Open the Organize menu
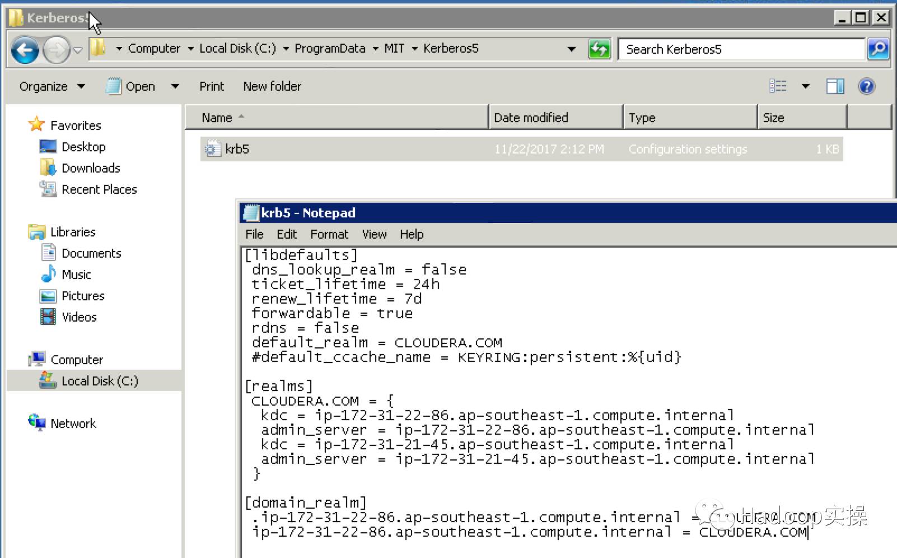The image size is (897, 558). click(x=52, y=86)
